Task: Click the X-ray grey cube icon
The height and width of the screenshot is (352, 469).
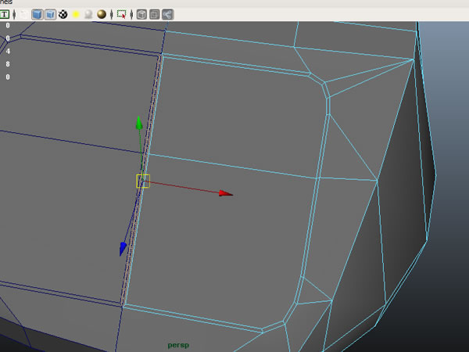Action: pos(141,14)
